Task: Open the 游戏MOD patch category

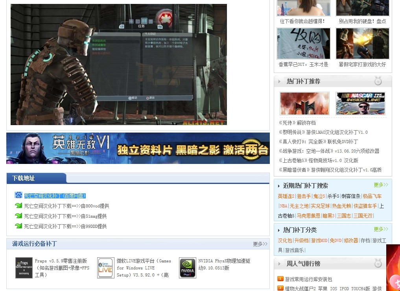Action: [319, 240]
